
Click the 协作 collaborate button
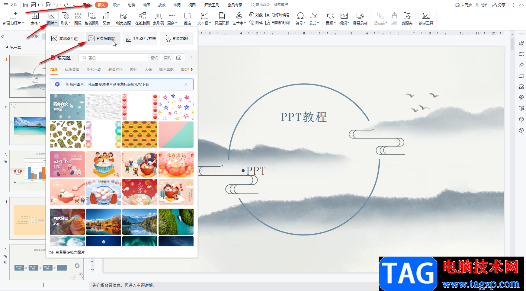[482, 5]
